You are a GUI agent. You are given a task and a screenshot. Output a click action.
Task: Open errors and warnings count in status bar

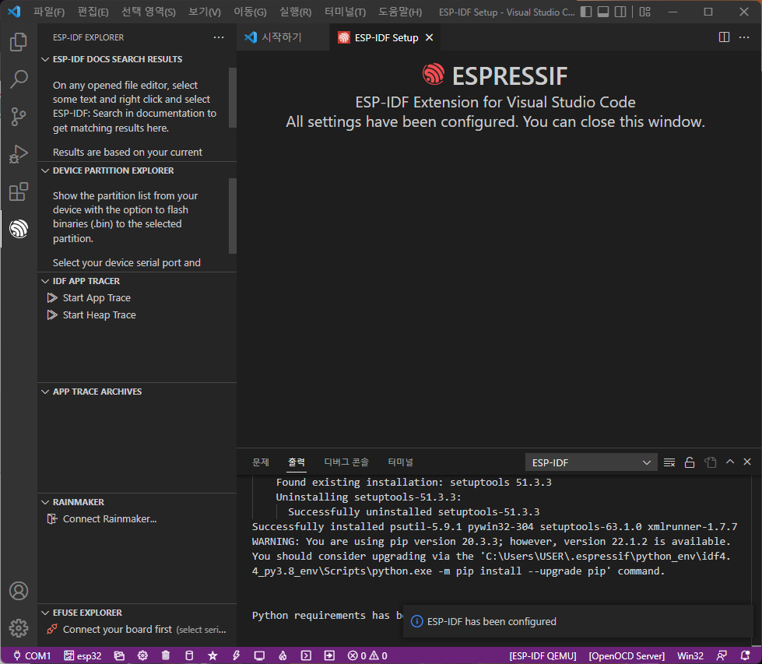point(367,655)
